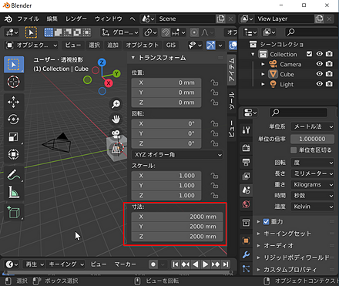Click the dimension X 2000 mm field
The width and height of the screenshot is (339, 286).
(x=177, y=217)
